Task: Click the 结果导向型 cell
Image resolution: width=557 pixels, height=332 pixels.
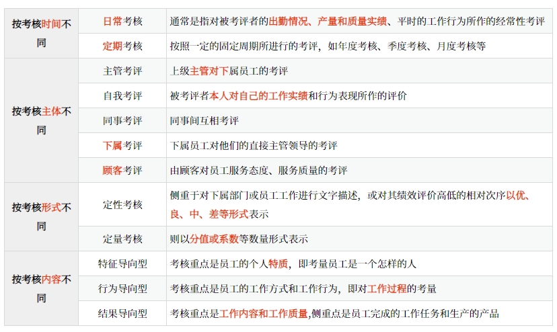Action: 122,313
